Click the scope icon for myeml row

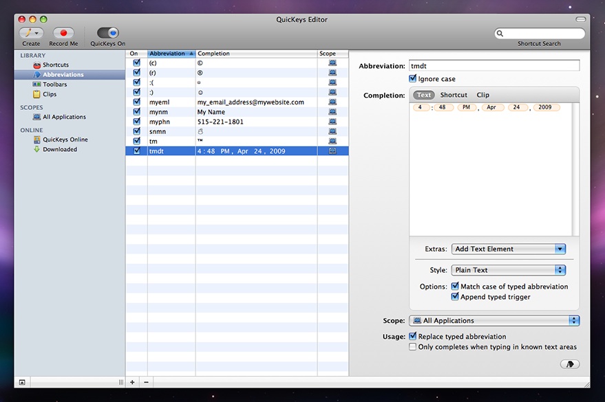pyautogui.click(x=332, y=102)
